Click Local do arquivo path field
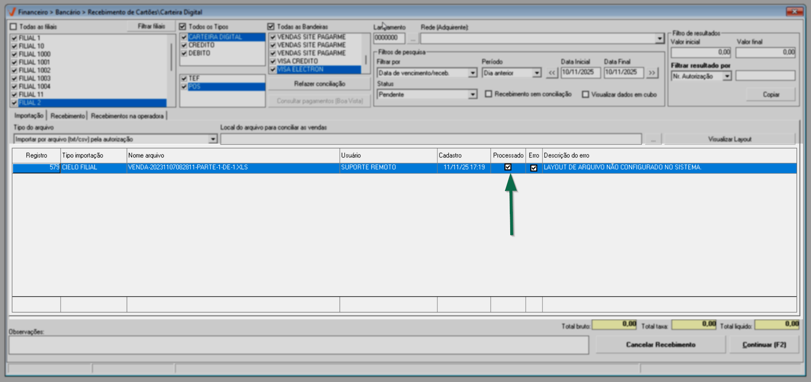The height and width of the screenshot is (382, 811). (431, 139)
